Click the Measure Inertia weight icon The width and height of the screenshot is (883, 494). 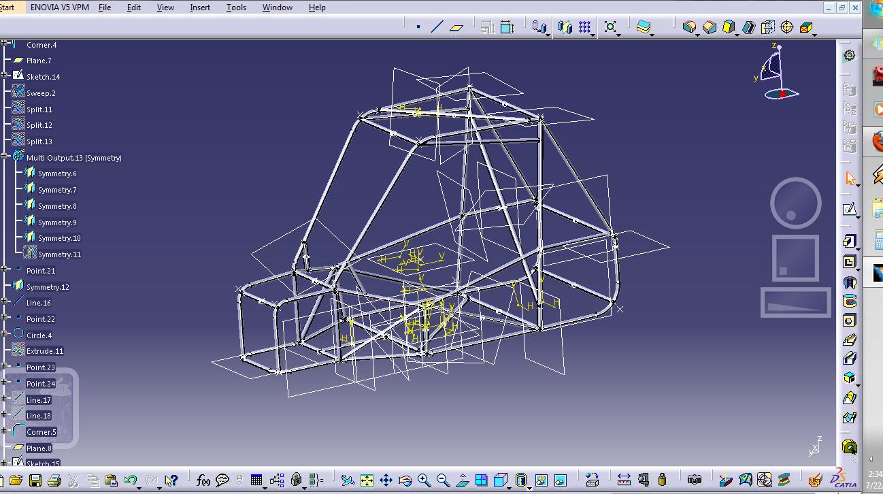pyautogui.click(x=662, y=480)
